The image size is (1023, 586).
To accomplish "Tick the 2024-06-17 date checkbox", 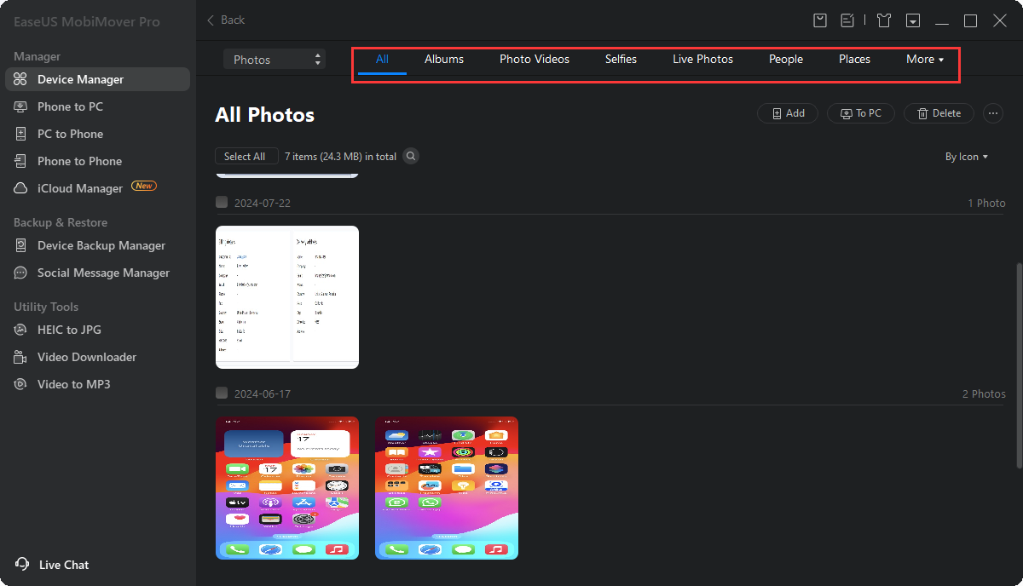I will pos(222,394).
